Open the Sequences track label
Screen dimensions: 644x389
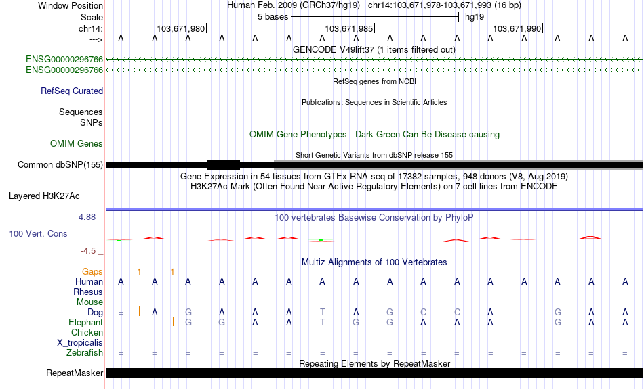click(x=81, y=112)
